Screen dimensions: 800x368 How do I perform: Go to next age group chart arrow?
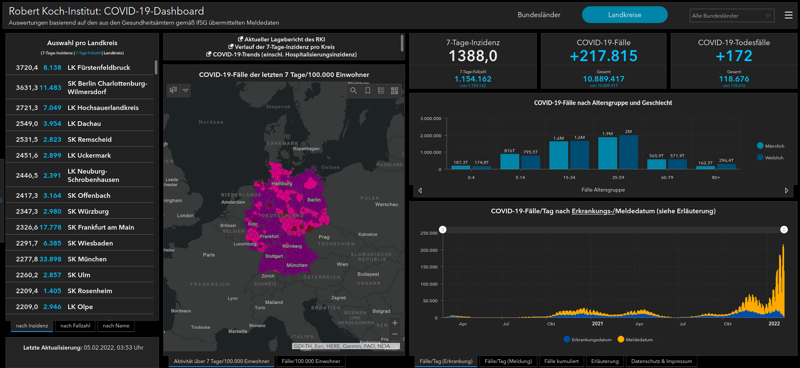tap(786, 190)
